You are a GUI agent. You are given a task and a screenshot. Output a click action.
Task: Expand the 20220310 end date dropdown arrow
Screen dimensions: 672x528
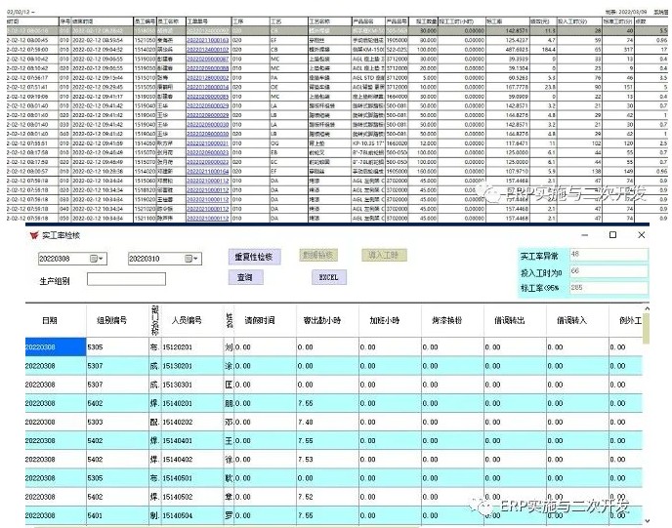[x=196, y=259]
